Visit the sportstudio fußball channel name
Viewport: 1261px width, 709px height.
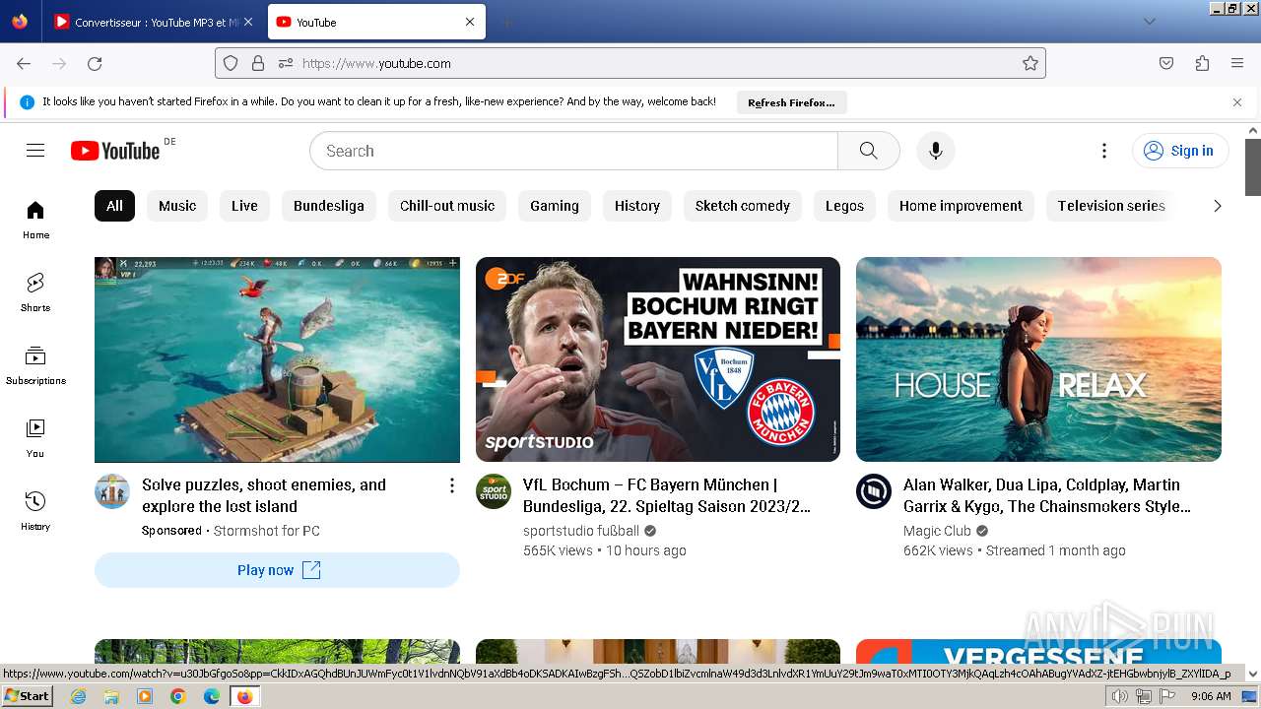tap(581, 531)
